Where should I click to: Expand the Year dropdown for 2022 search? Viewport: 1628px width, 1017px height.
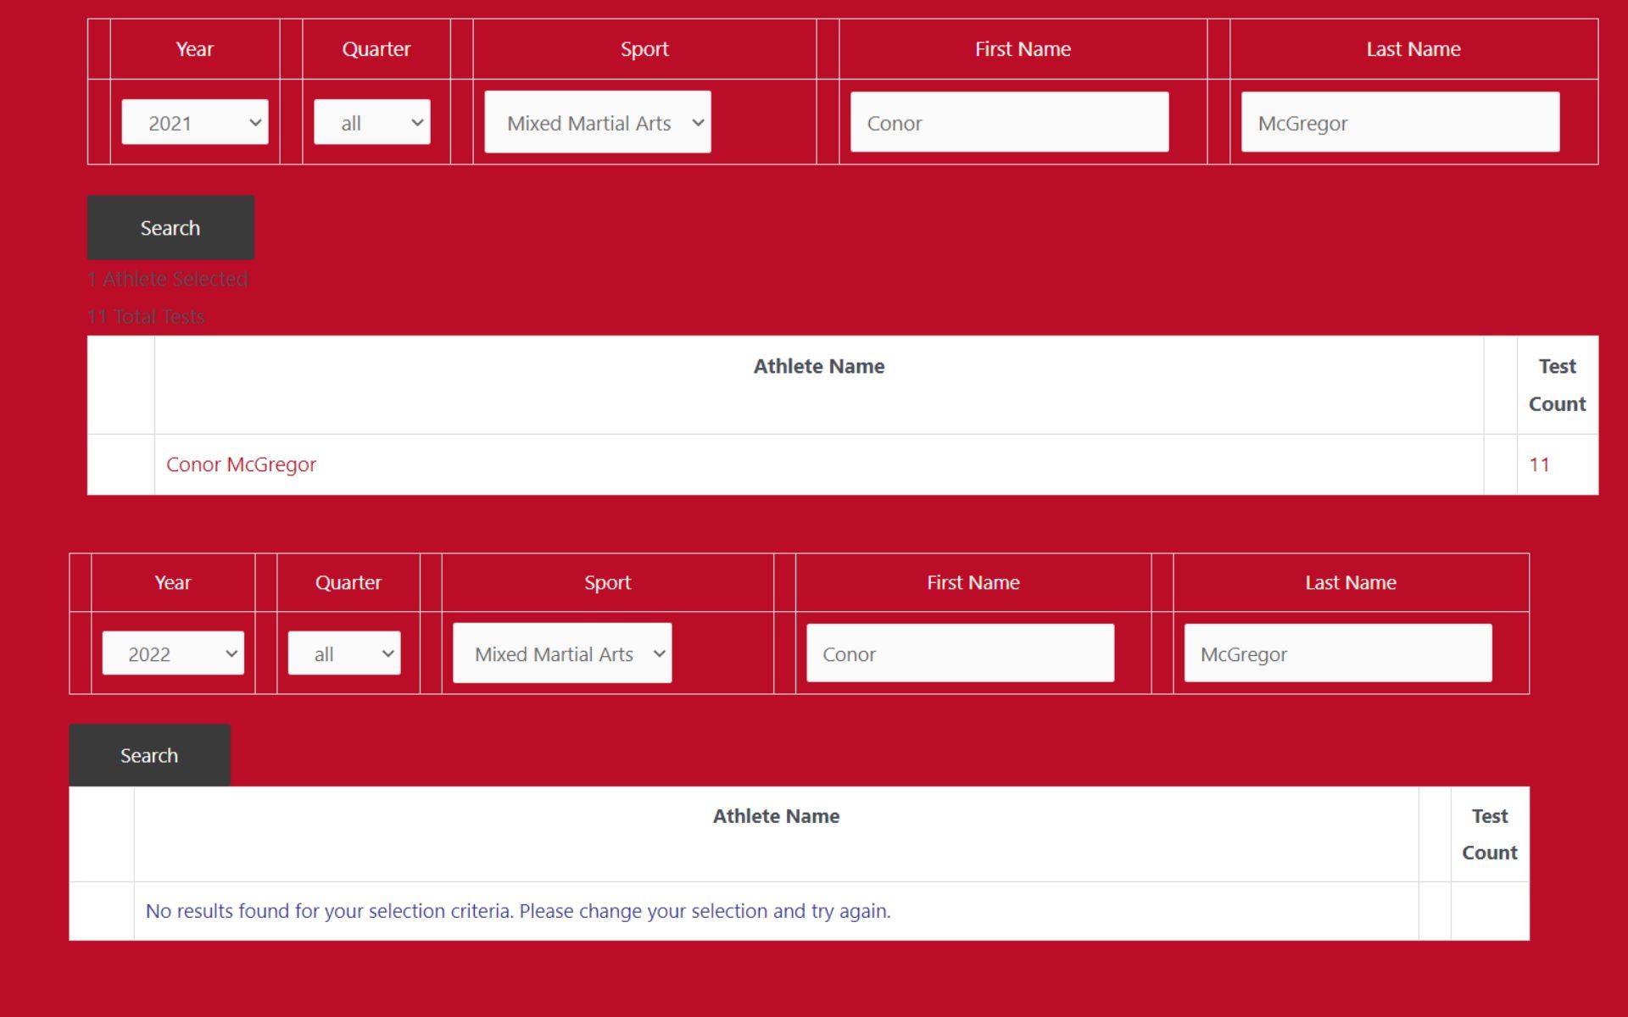tap(172, 653)
